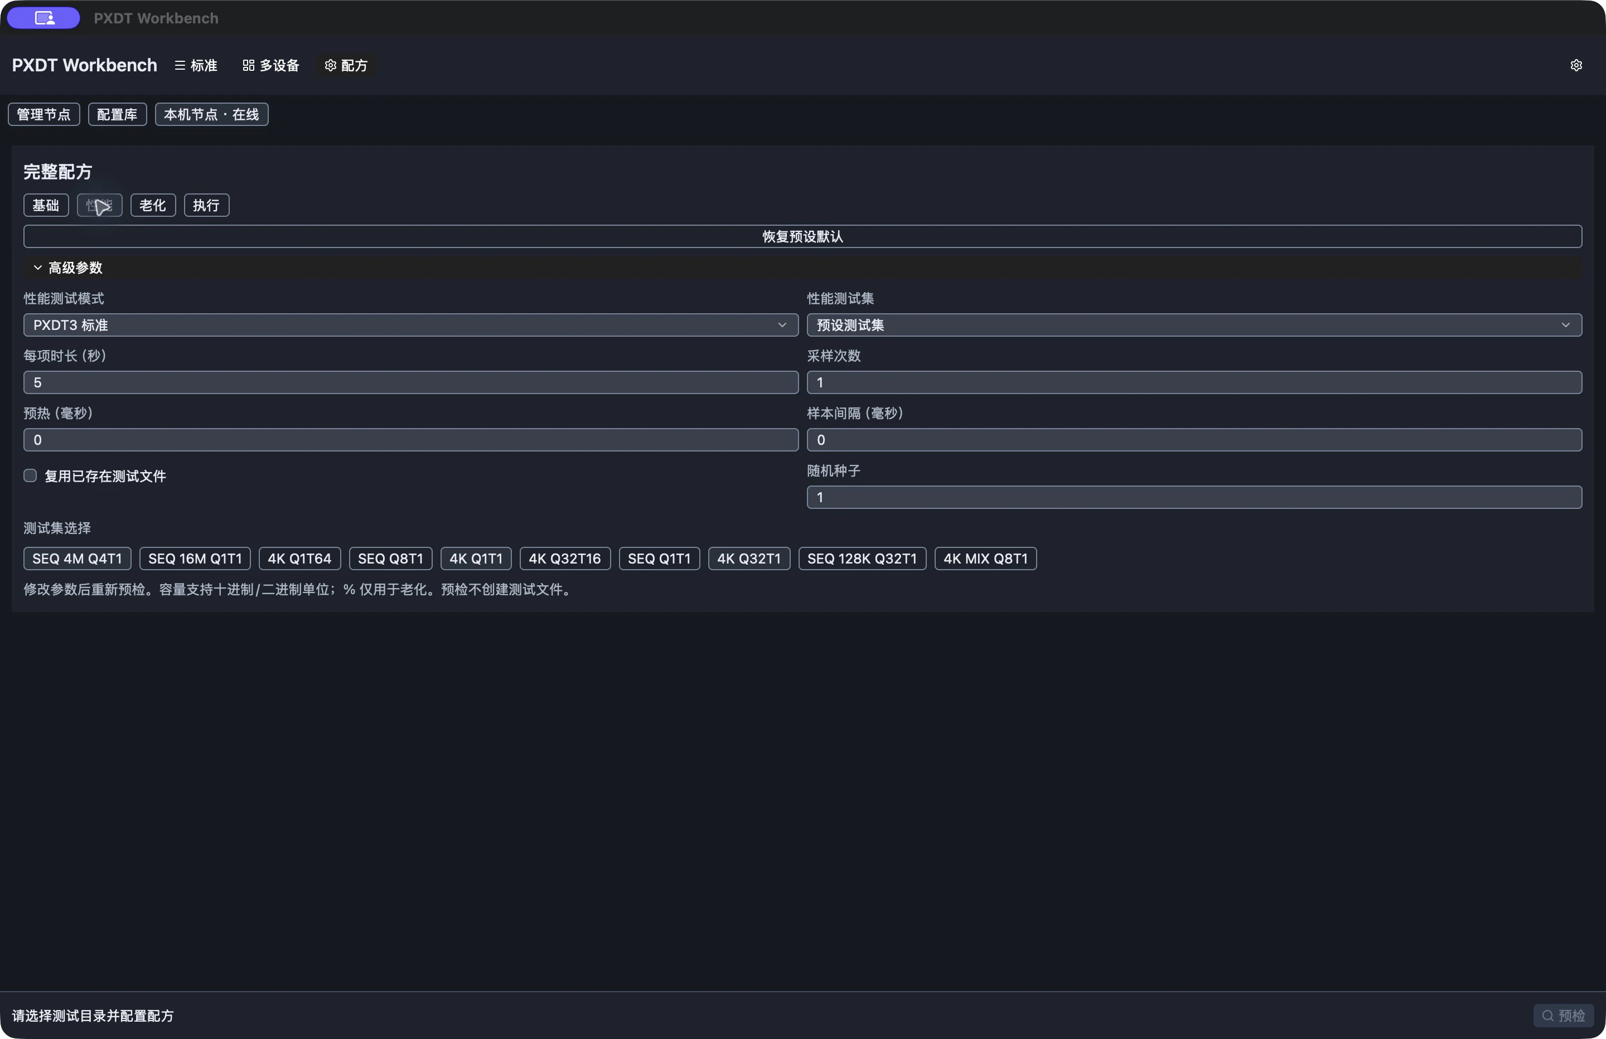Toggle the 4K Q1T64 test chip
The width and height of the screenshot is (1606, 1039).
[299, 559]
